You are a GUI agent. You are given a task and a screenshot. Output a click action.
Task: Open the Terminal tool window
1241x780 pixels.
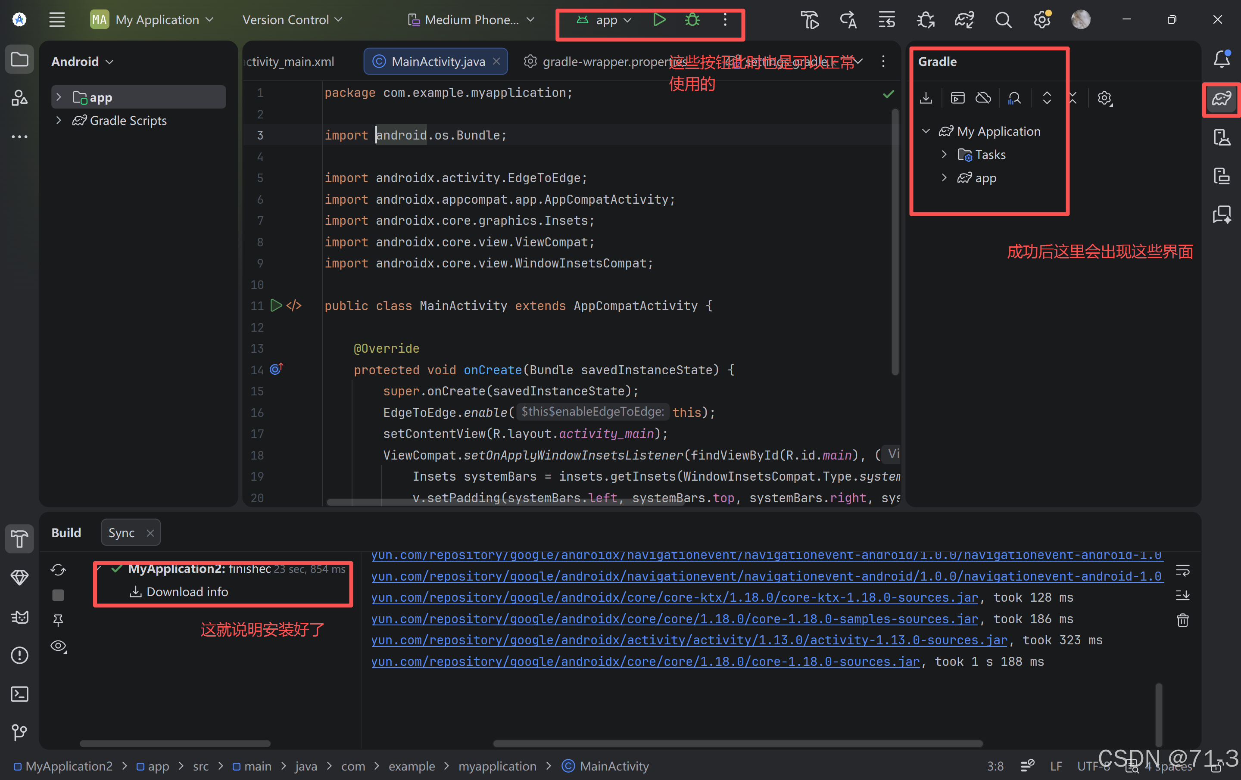pos(19,694)
